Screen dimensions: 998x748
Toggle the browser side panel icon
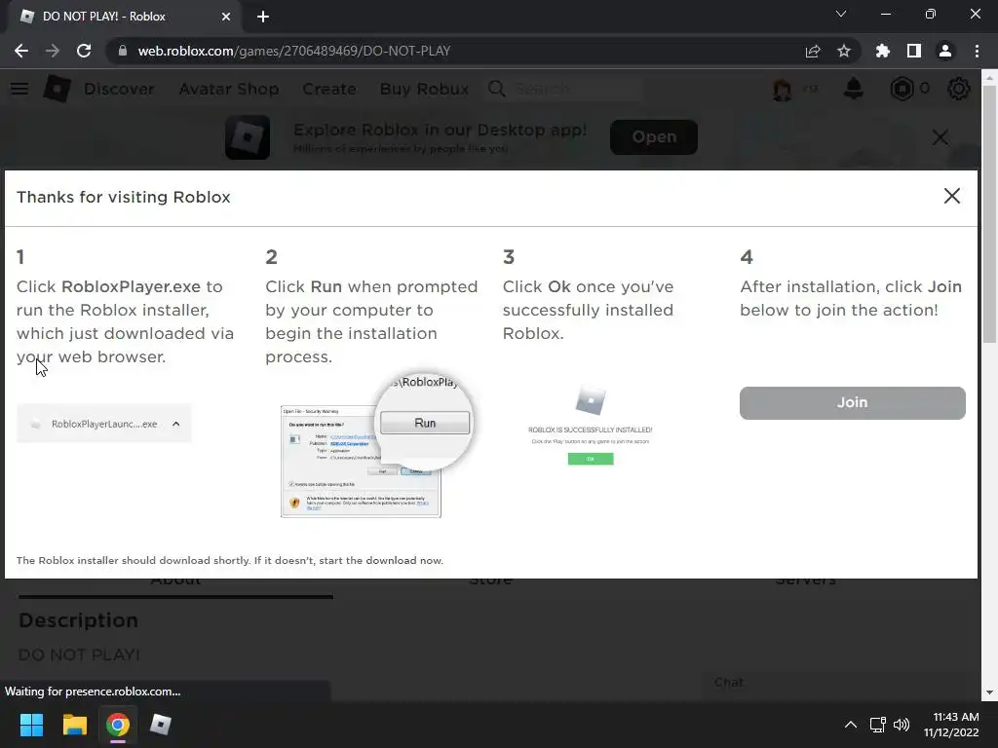click(914, 51)
